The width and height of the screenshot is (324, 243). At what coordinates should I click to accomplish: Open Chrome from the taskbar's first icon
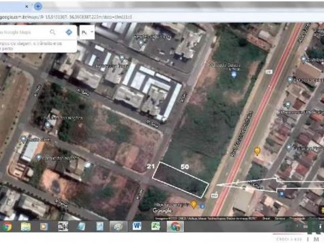click(x=7, y=226)
